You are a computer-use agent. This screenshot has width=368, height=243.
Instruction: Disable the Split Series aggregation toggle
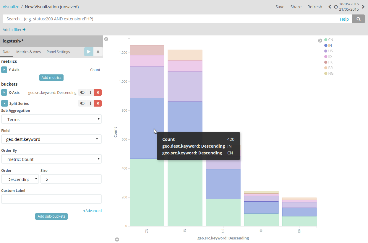pos(82,103)
